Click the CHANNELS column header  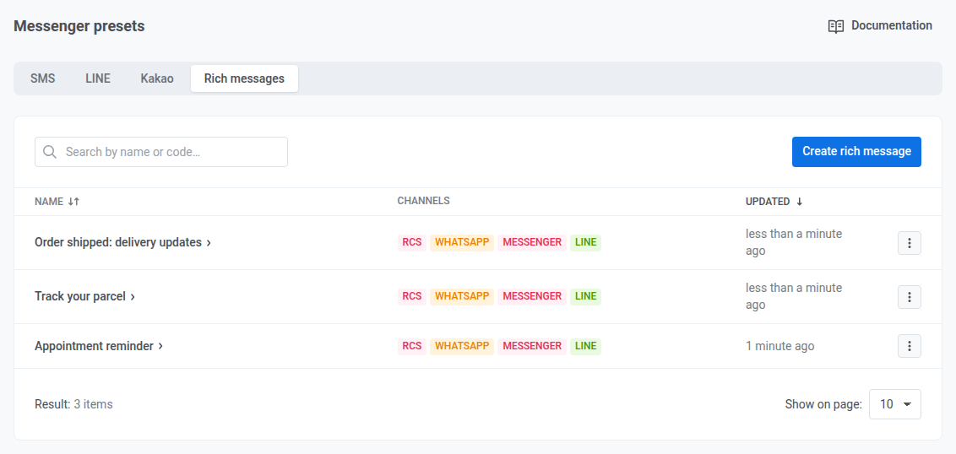tap(424, 201)
